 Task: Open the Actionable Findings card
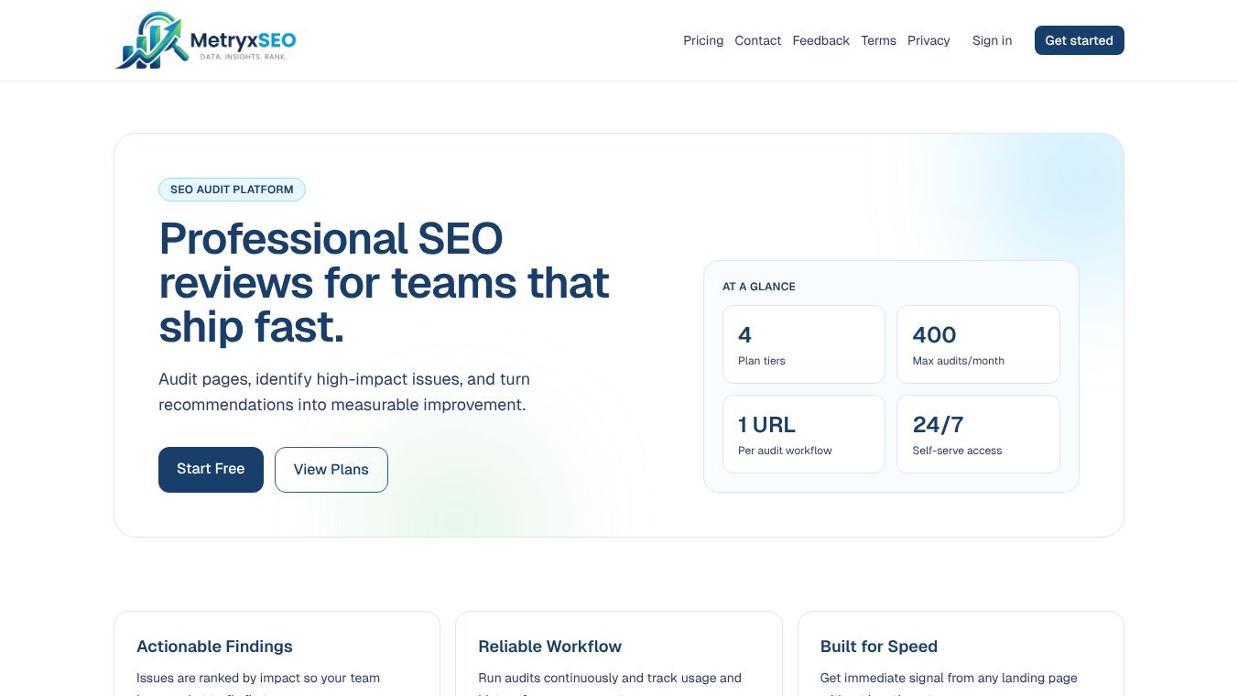(x=277, y=654)
